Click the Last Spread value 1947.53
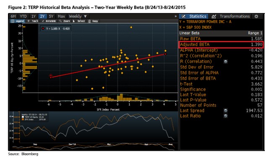The image size is (272, 162). pos(254,111)
